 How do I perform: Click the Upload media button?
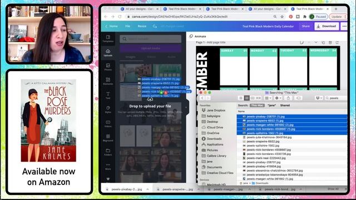click(x=151, y=48)
